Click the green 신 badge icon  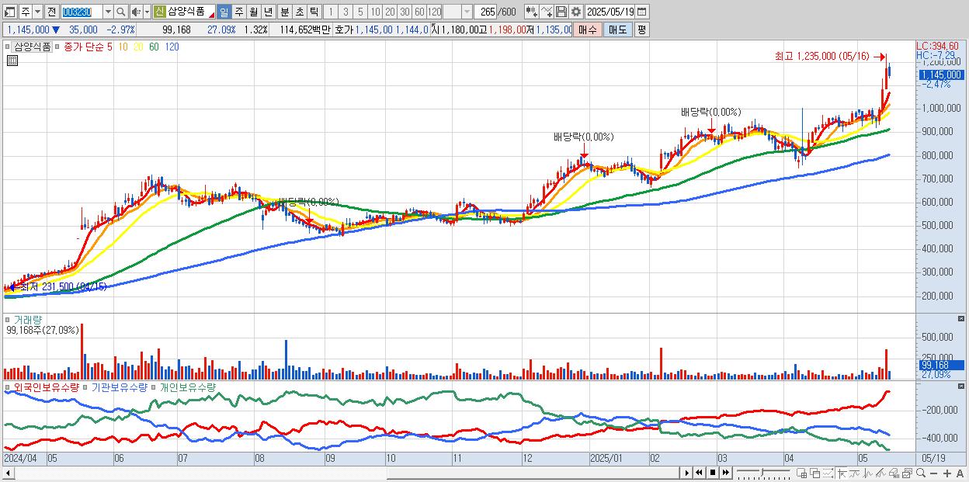(159, 12)
